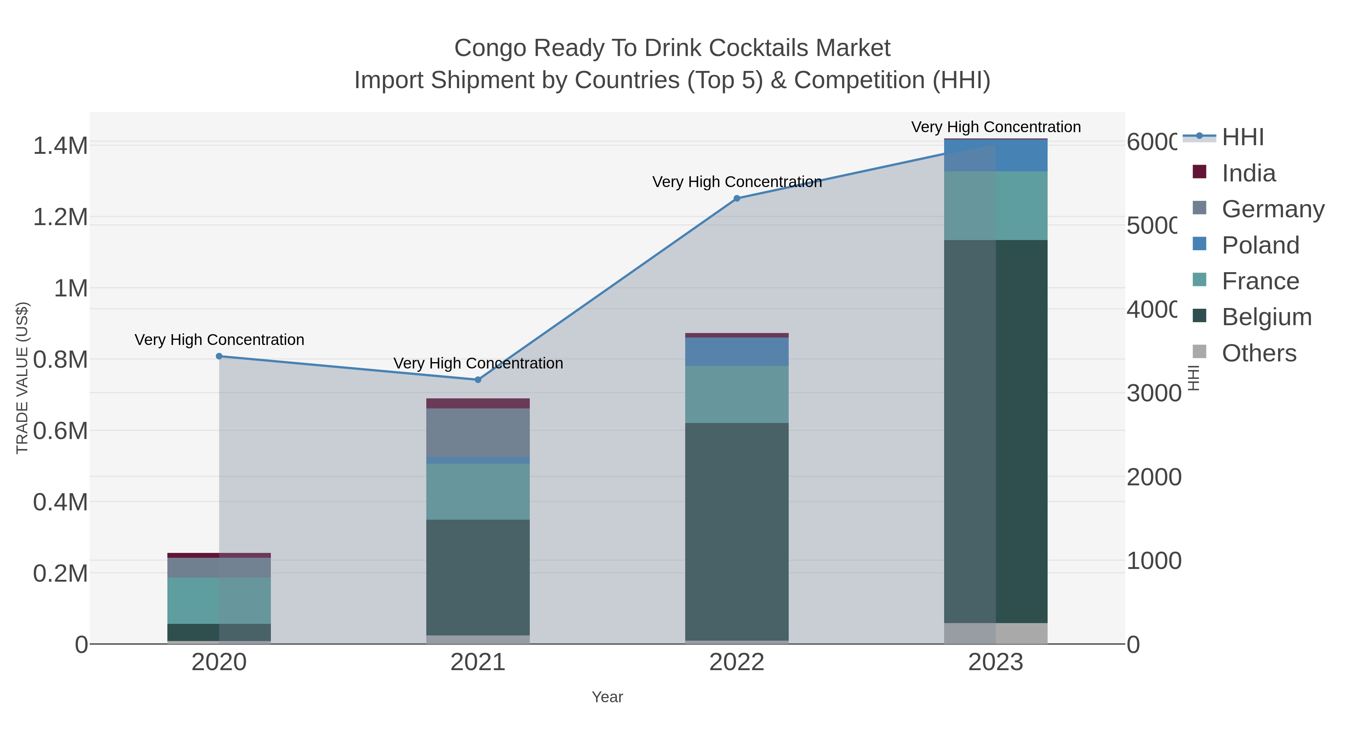Viewport: 1345px width, 756px height.
Task: Click 'Very High Concentration' annotation above 2020
Action: tap(219, 340)
